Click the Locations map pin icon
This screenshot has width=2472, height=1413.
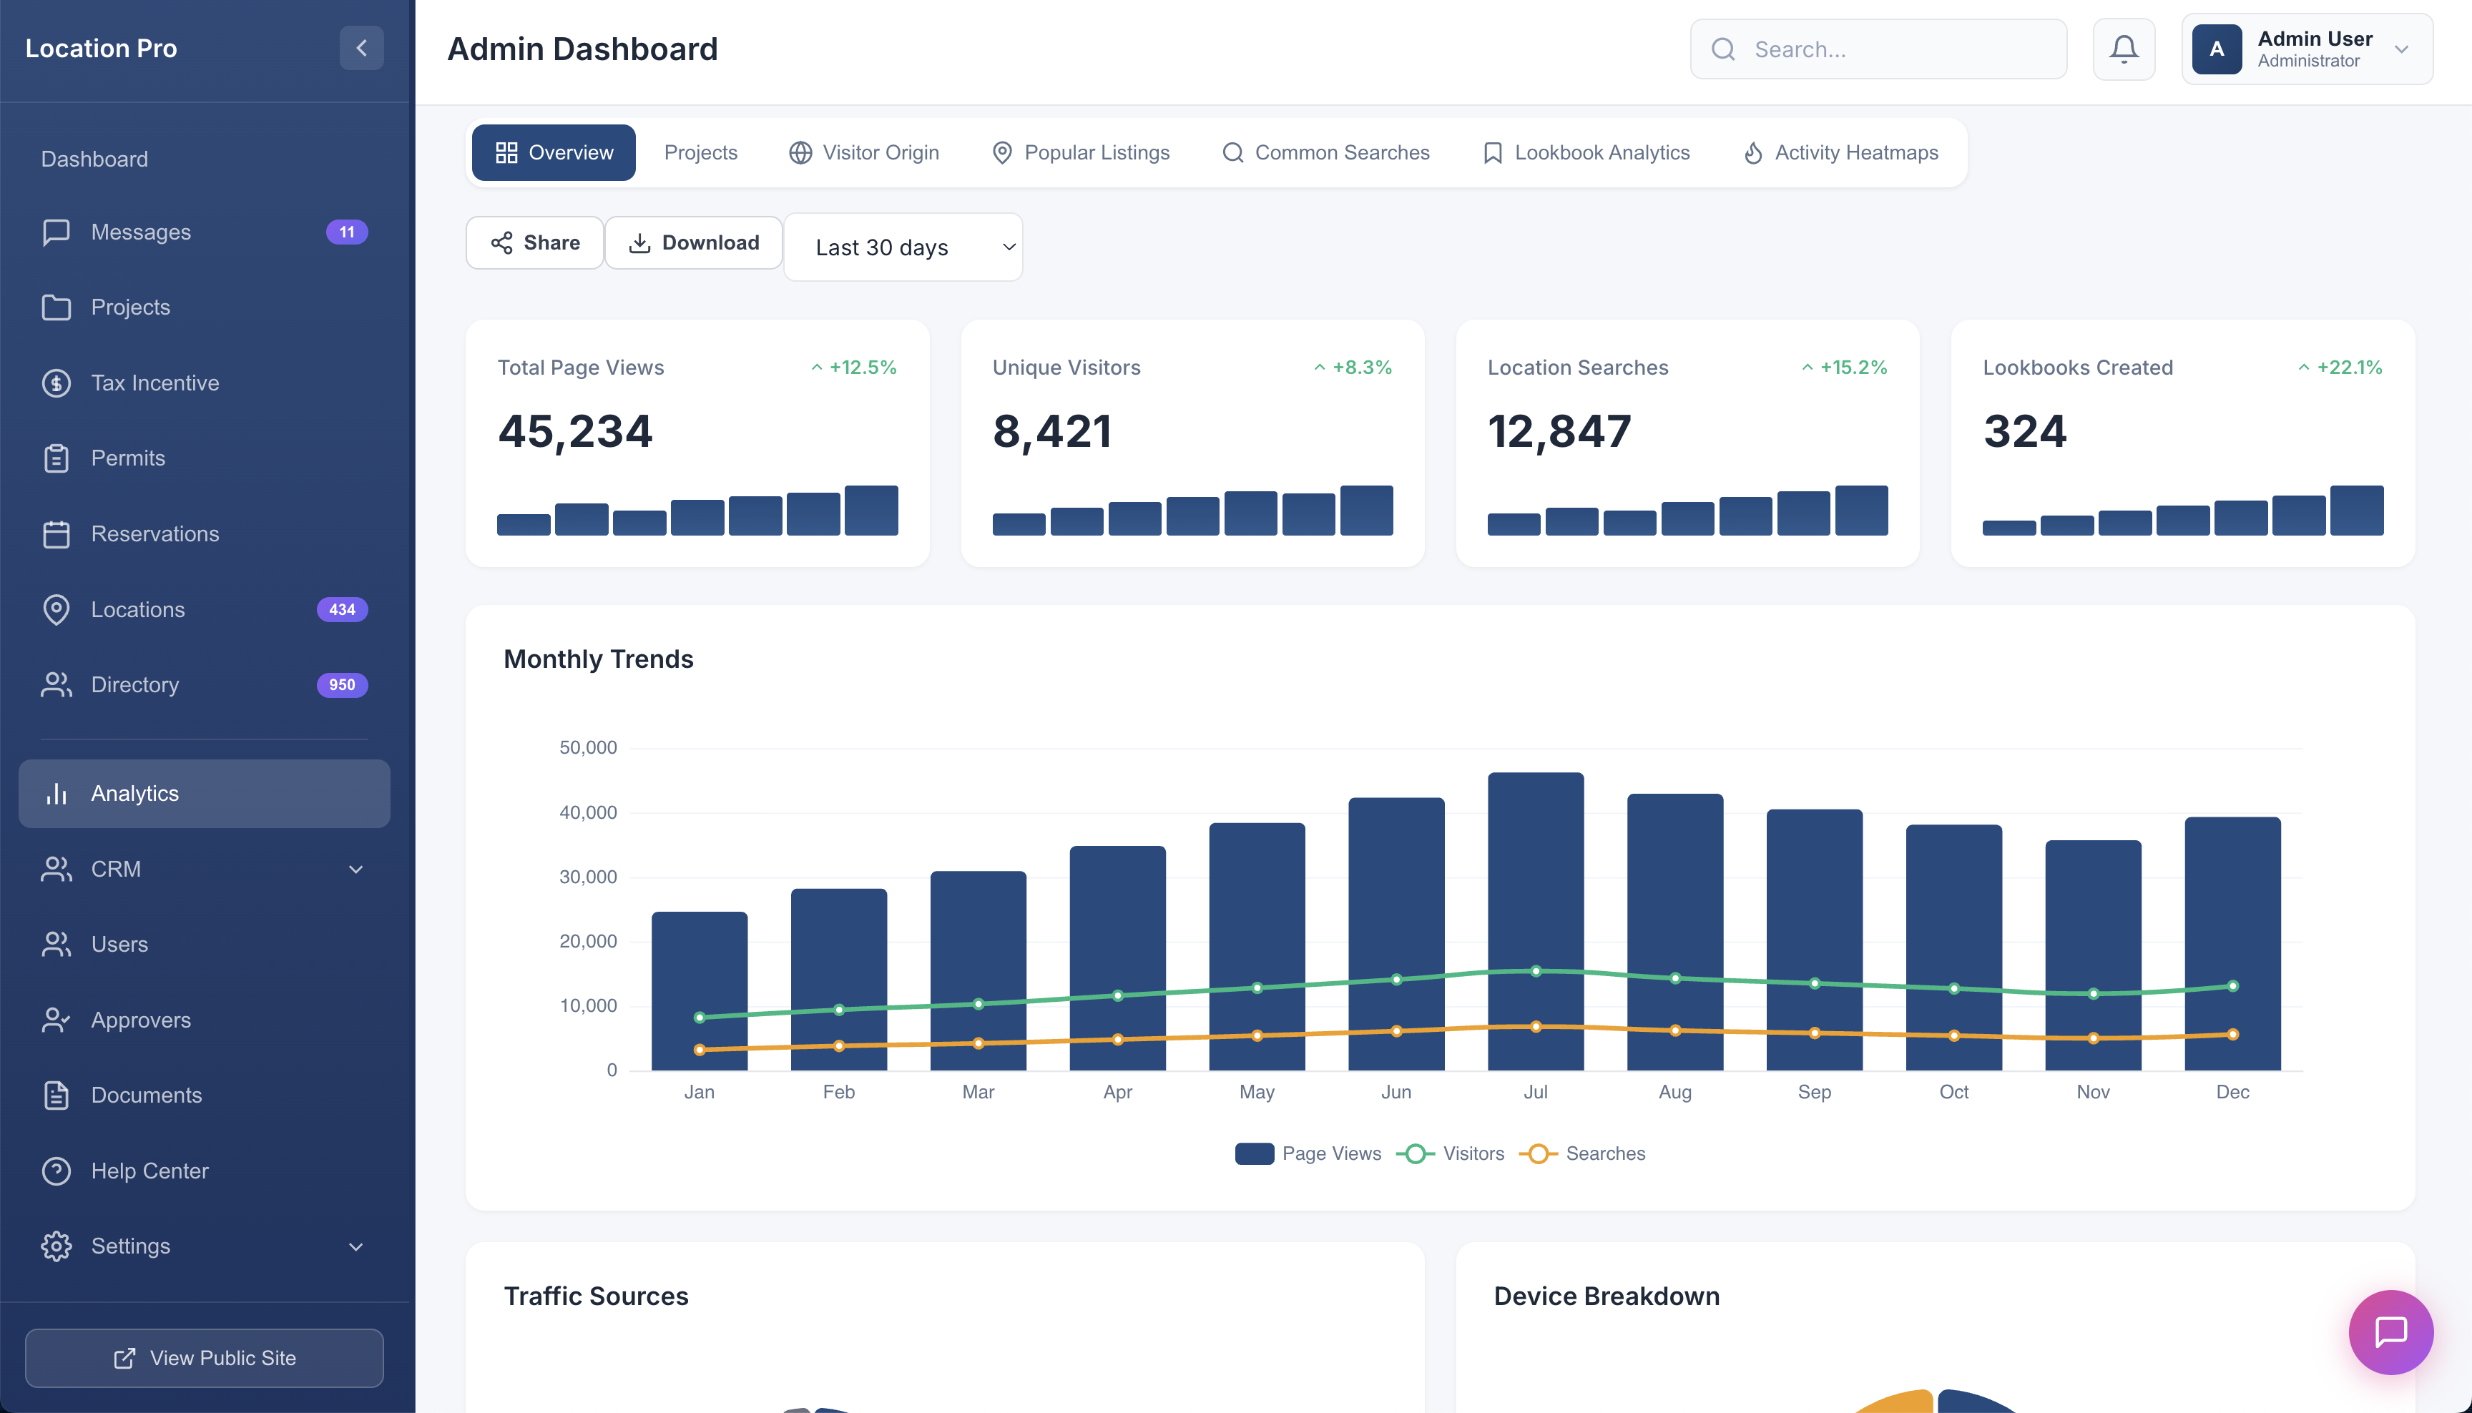pyautogui.click(x=57, y=609)
